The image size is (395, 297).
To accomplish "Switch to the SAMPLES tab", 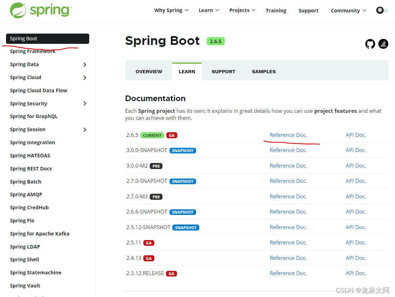I will [x=263, y=71].
